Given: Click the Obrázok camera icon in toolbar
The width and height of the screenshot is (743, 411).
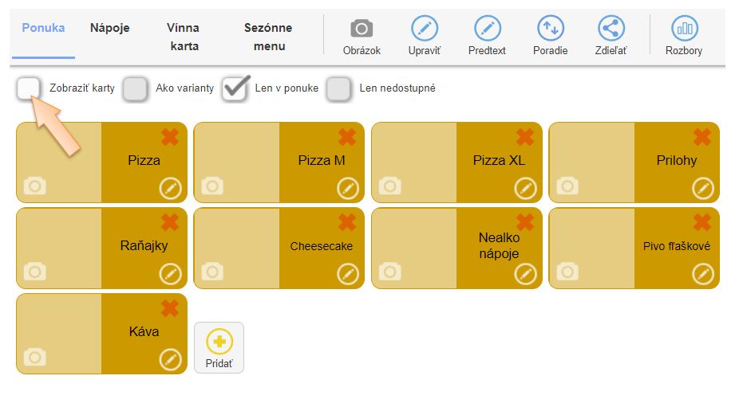Looking at the screenshot, I should (x=362, y=29).
